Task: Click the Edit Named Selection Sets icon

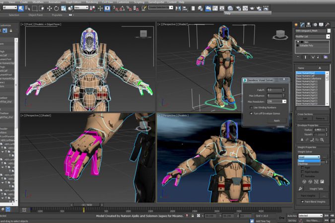Action: pos(144,8)
